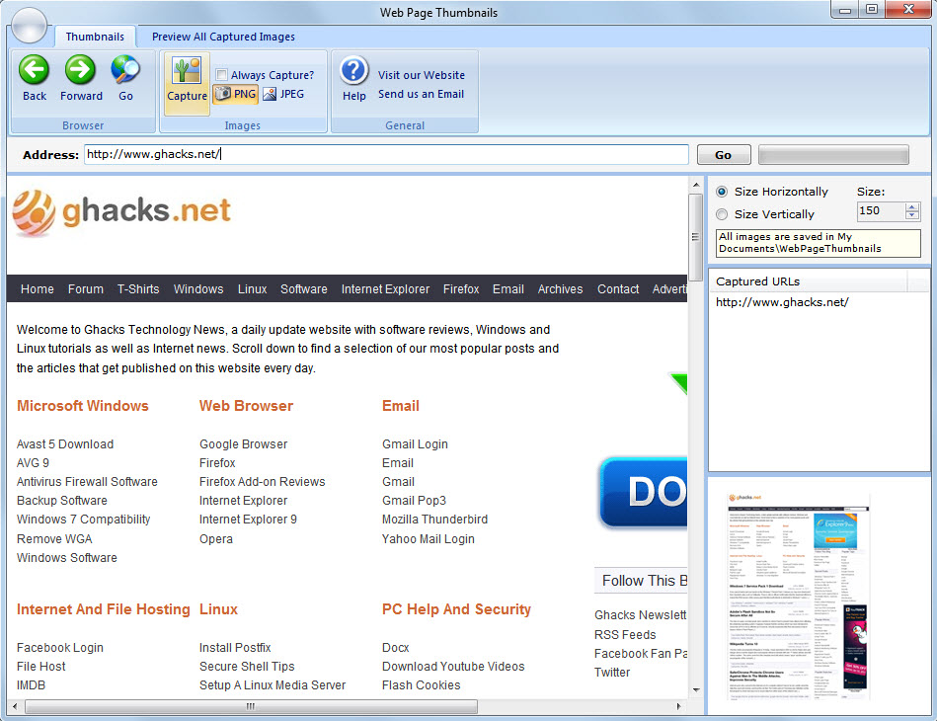Decrease Size value with down arrow

(912, 215)
